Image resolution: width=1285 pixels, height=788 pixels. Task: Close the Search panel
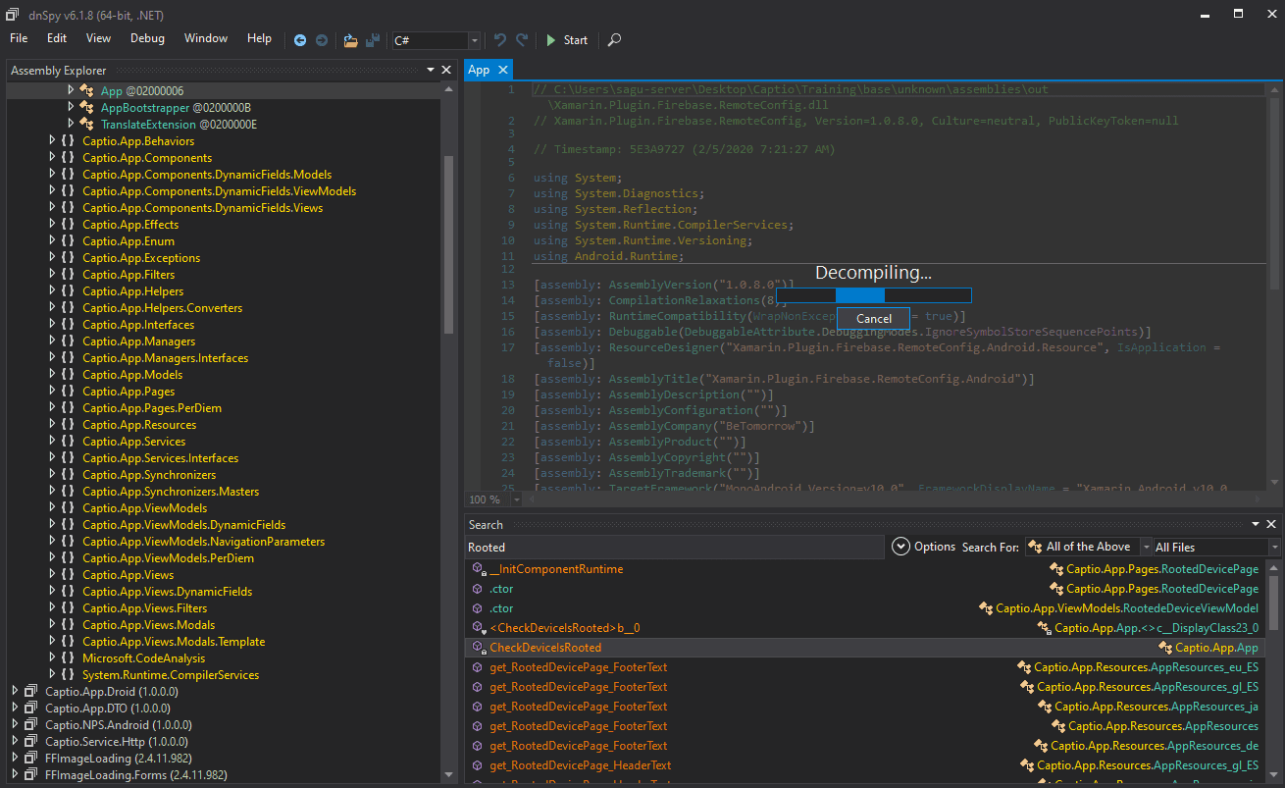[1271, 525]
